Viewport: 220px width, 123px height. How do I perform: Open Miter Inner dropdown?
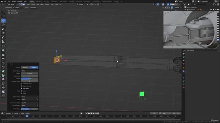30,99
